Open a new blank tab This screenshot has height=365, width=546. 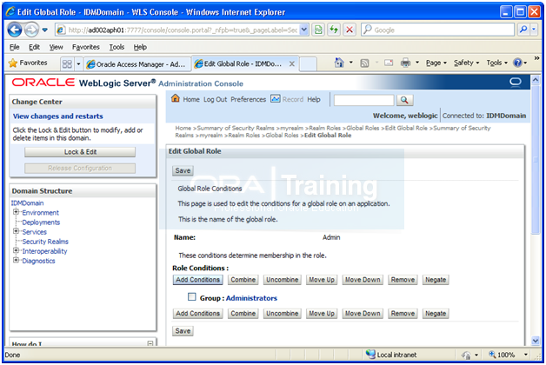tap(308, 64)
